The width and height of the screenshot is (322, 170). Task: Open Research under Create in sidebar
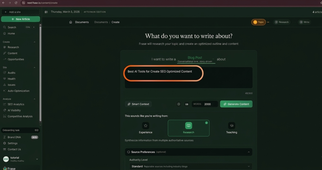[13, 47]
